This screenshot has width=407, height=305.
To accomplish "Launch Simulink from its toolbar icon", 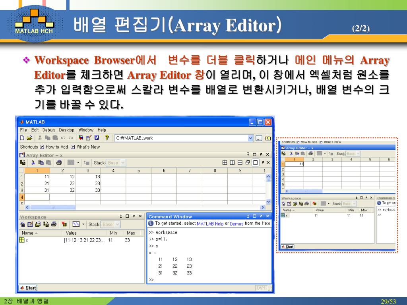I will [x=81, y=138].
